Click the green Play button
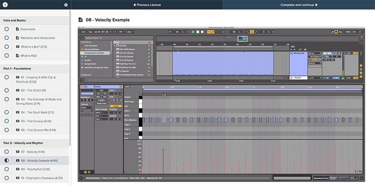The image size is (375, 186). coord(193,32)
